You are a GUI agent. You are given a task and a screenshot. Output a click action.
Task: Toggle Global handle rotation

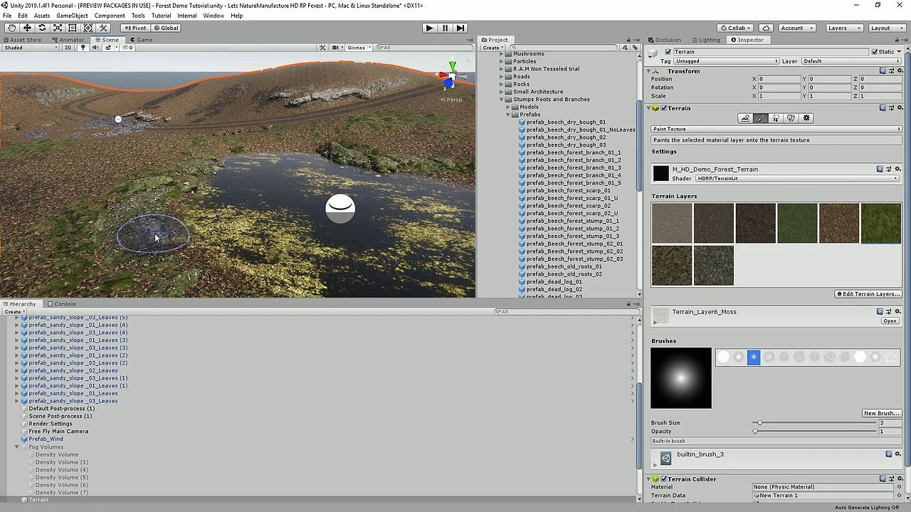(x=166, y=28)
